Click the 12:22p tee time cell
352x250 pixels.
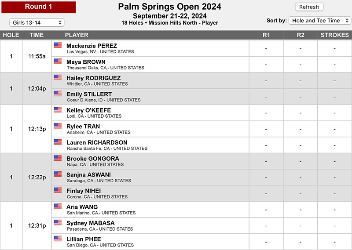pyautogui.click(x=37, y=178)
